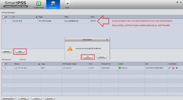Sort all devices by the Name column arrow
The width and height of the screenshot is (183, 100).
[x=39, y=64]
